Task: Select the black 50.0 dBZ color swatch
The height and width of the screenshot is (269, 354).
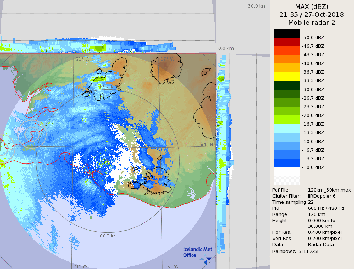Action: 287,33
